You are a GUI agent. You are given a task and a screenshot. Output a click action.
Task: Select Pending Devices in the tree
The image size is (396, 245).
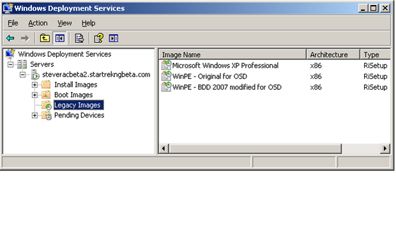pos(79,115)
